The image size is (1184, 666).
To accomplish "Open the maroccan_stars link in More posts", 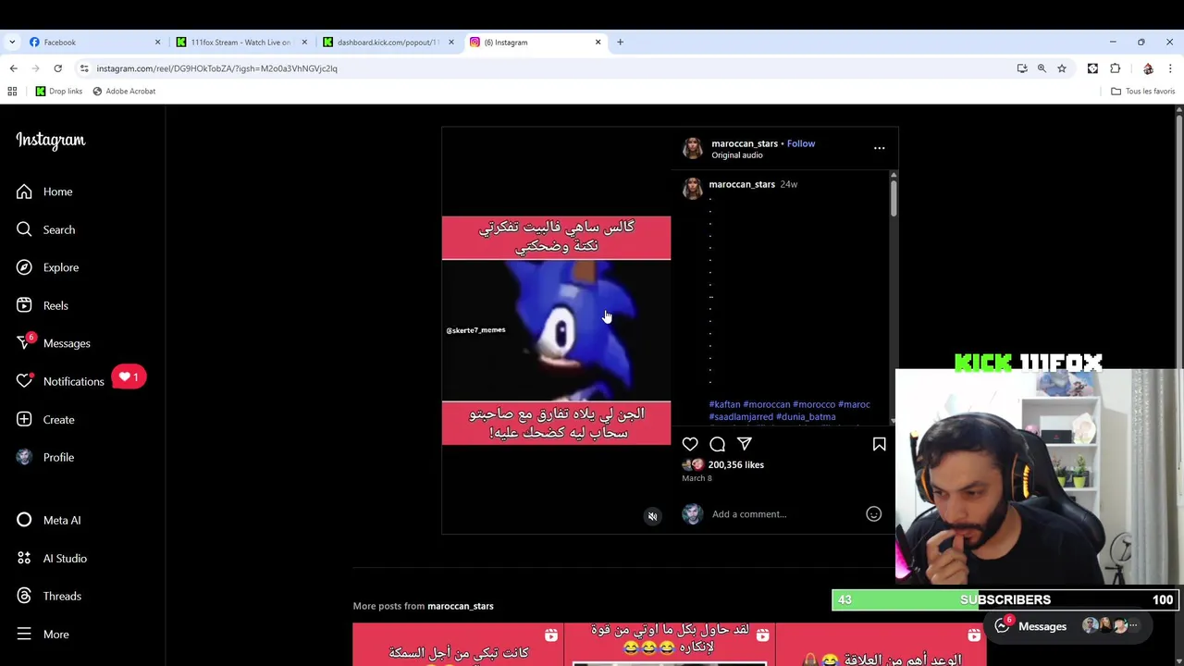I will point(460,606).
